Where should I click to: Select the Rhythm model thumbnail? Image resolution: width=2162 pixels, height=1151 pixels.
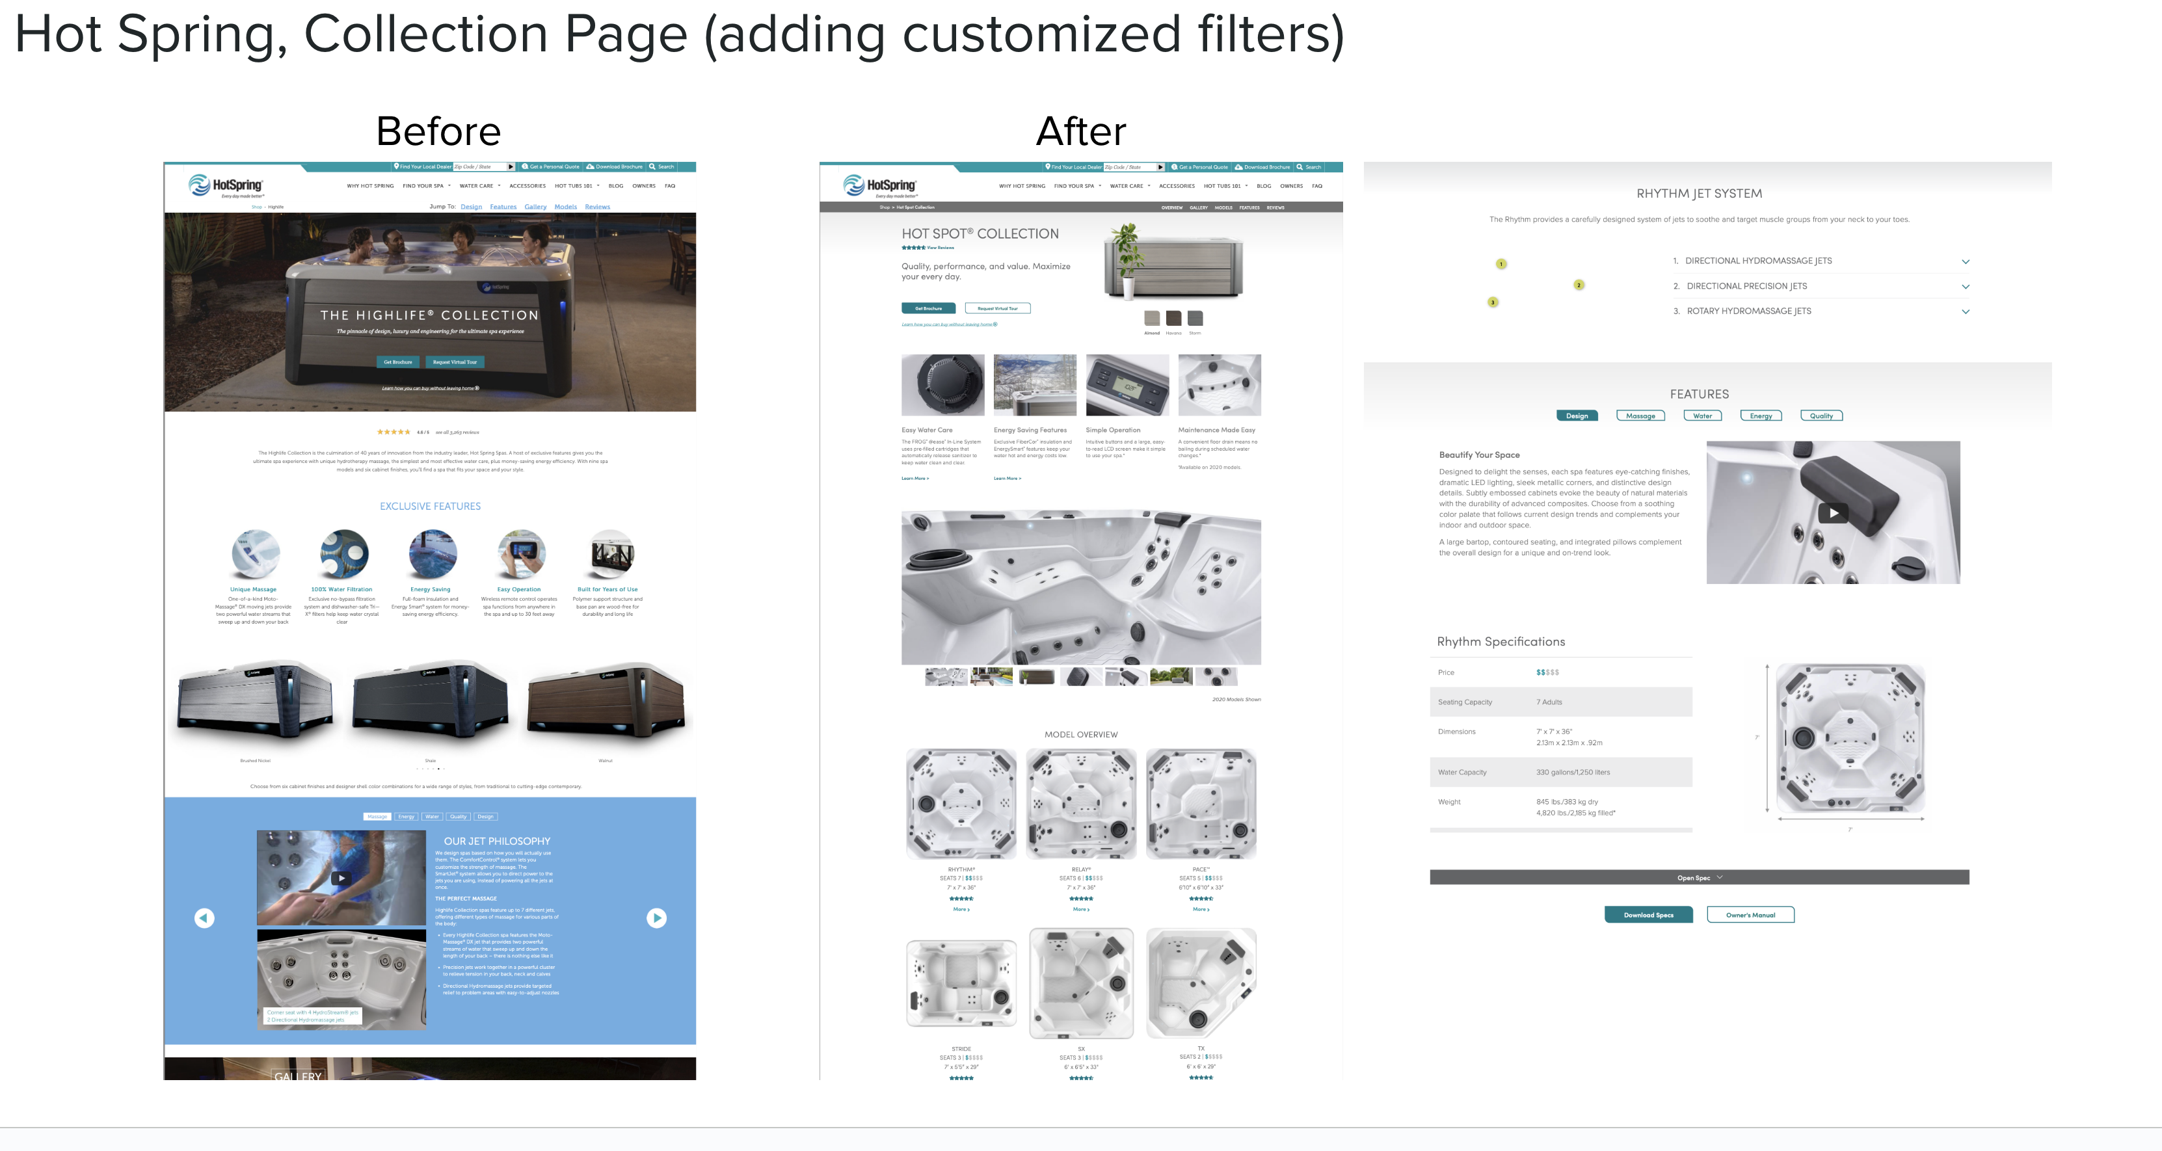pos(961,804)
